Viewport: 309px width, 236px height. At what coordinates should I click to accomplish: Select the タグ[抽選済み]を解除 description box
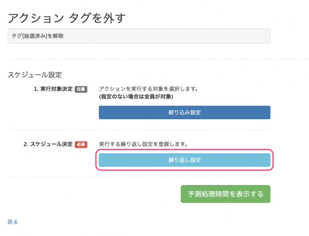click(x=139, y=36)
